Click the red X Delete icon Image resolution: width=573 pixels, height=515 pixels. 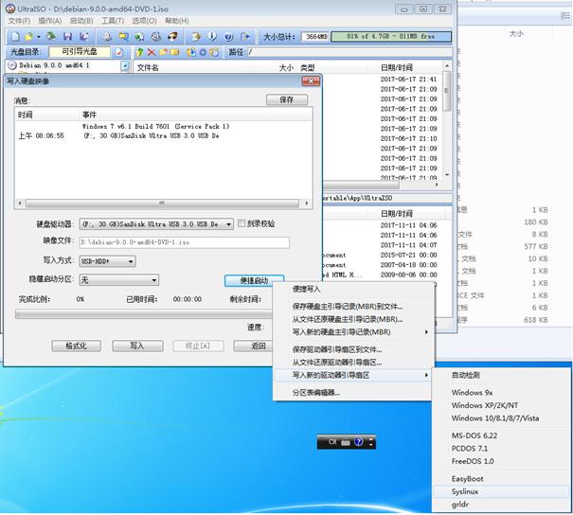pyautogui.click(x=151, y=52)
